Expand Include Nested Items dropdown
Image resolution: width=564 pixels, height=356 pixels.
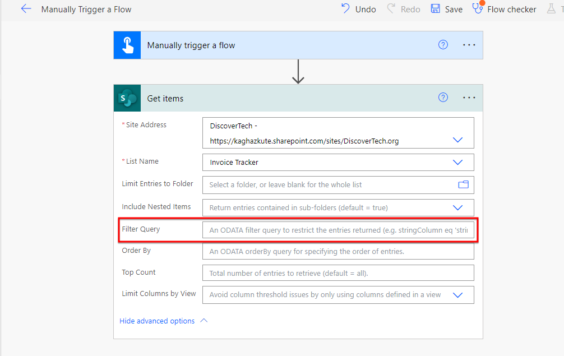pos(457,207)
